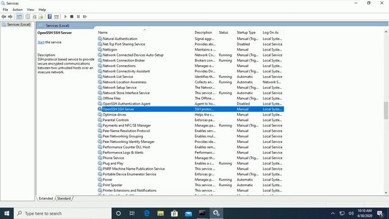Select Network Store Interface Service row

tap(190, 93)
